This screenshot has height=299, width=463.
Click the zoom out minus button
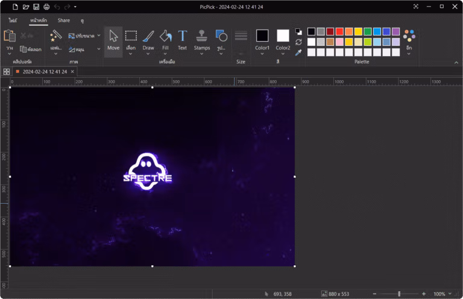coord(375,294)
